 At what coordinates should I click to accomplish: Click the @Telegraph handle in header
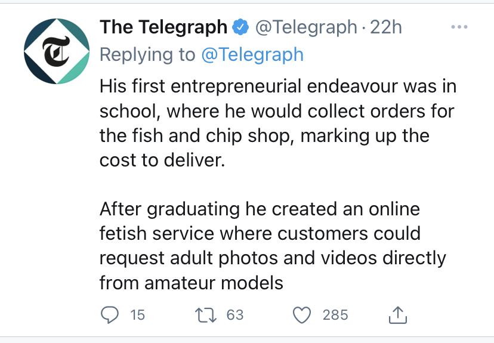(x=305, y=27)
